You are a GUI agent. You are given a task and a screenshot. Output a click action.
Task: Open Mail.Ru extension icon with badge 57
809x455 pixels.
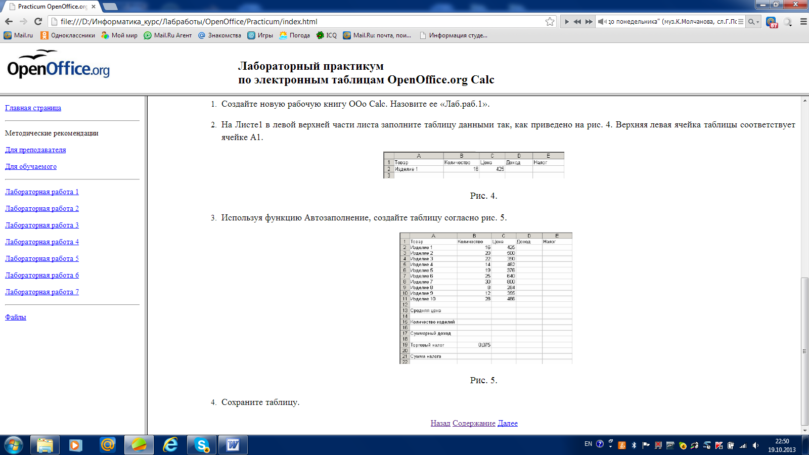tap(772, 22)
